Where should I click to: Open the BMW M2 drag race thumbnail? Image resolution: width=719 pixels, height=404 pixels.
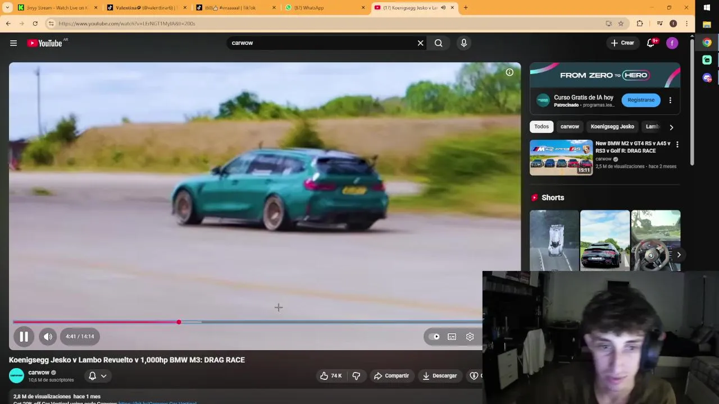(x=561, y=157)
